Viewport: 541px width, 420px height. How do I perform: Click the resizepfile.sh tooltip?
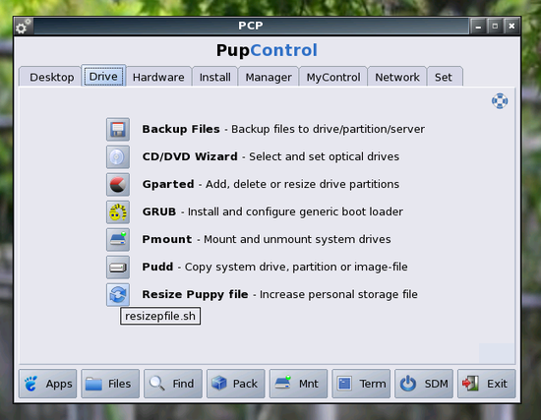[160, 317]
